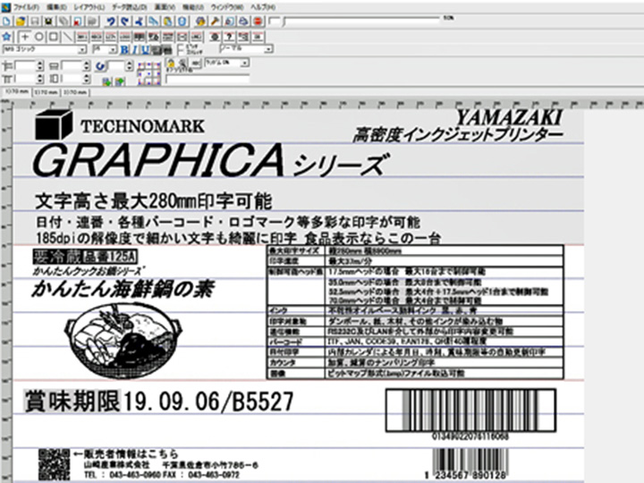Click the printer icon left of the stop sign

point(243,21)
